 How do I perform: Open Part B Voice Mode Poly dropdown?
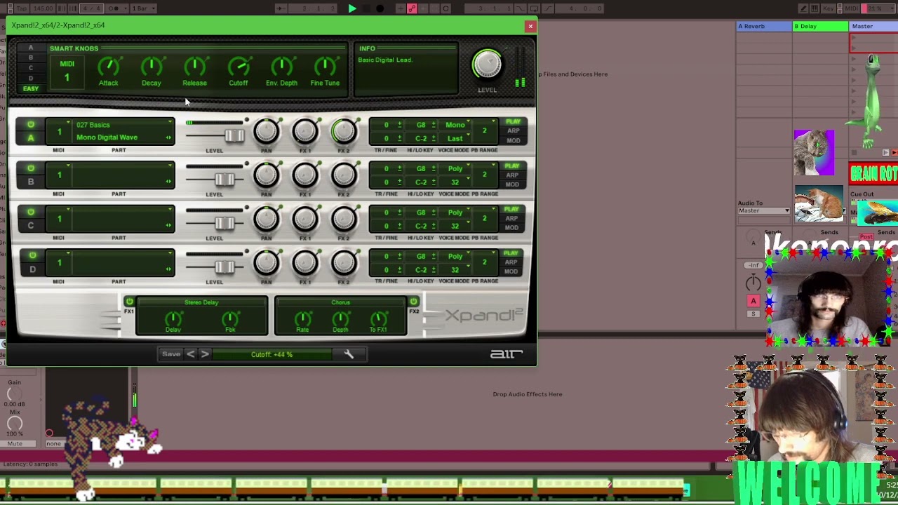(457, 168)
